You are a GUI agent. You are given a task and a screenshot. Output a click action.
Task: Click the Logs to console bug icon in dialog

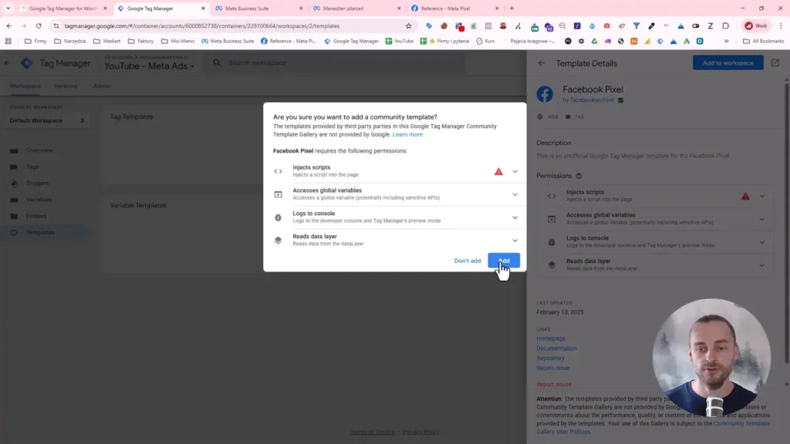(278, 217)
